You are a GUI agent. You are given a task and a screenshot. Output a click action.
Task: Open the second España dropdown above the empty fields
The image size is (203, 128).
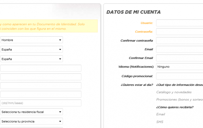tap(31, 59)
